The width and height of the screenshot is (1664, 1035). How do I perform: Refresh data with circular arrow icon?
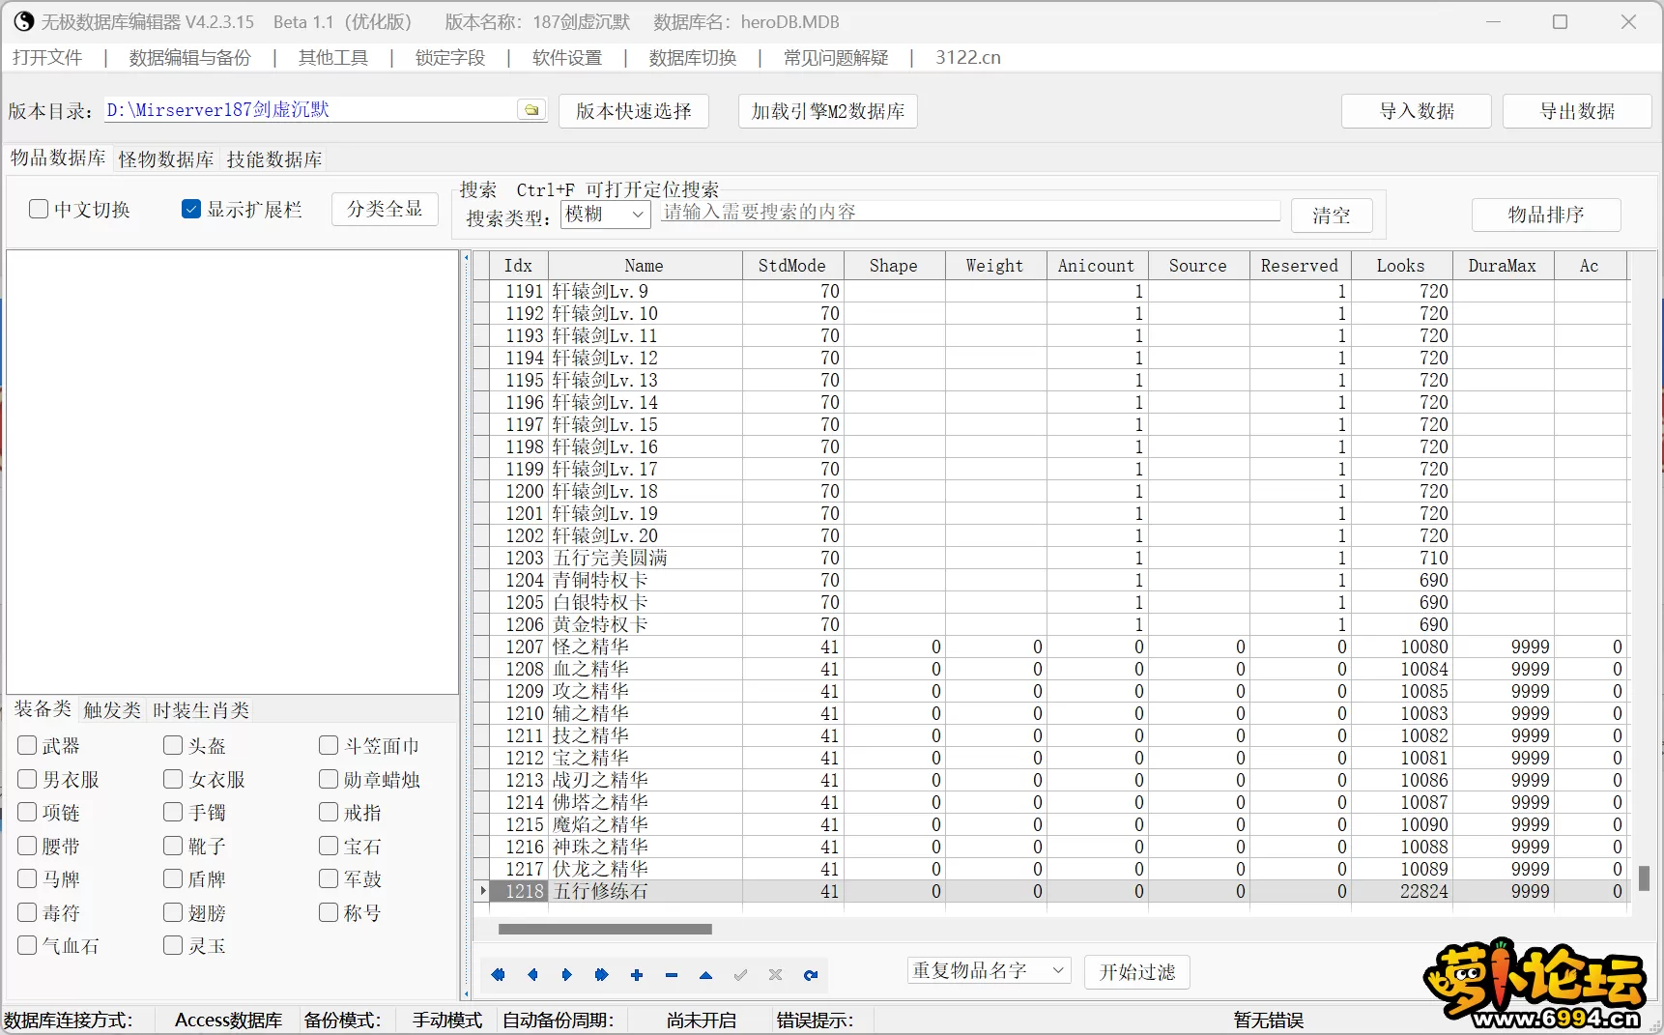pos(811,975)
